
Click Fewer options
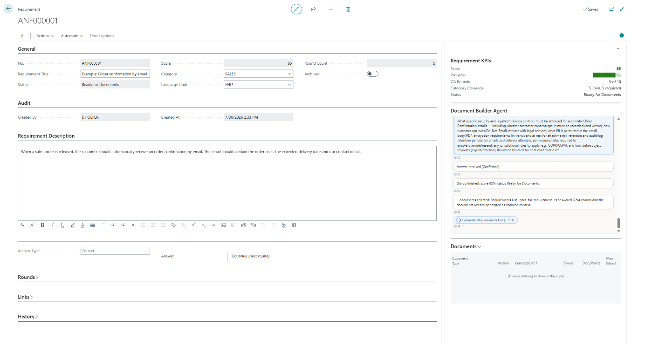pos(102,36)
